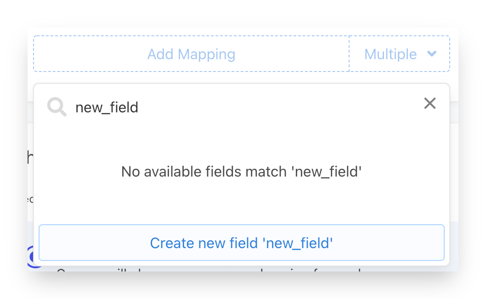Click the empty results area of the popup
Image resolution: width=486 pixels, height=299 pixels.
coord(241,202)
